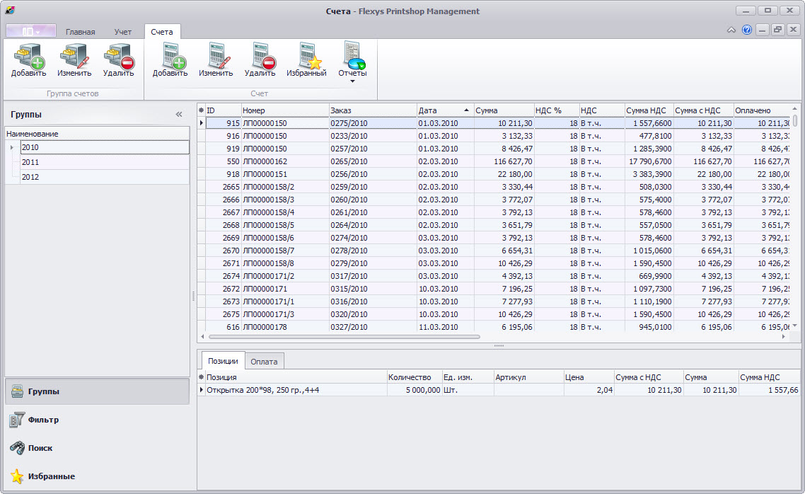This screenshot has width=805, height=494.
Task: Open the Группы navigation pane
Action: point(98,391)
